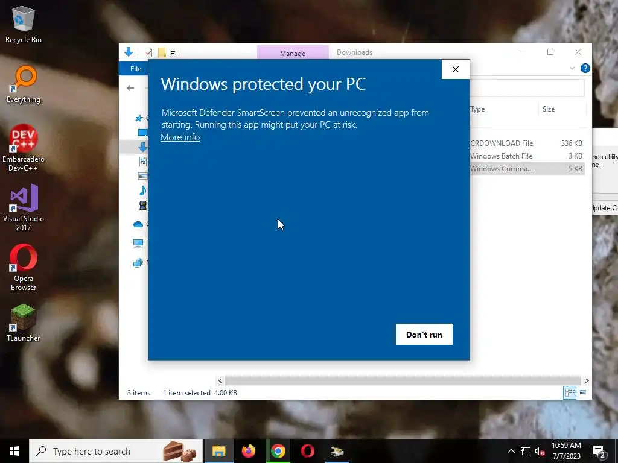Select Downloads arrow in navigation pane
Image resolution: width=618 pixels, height=463 pixels.
click(x=142, y=147)
